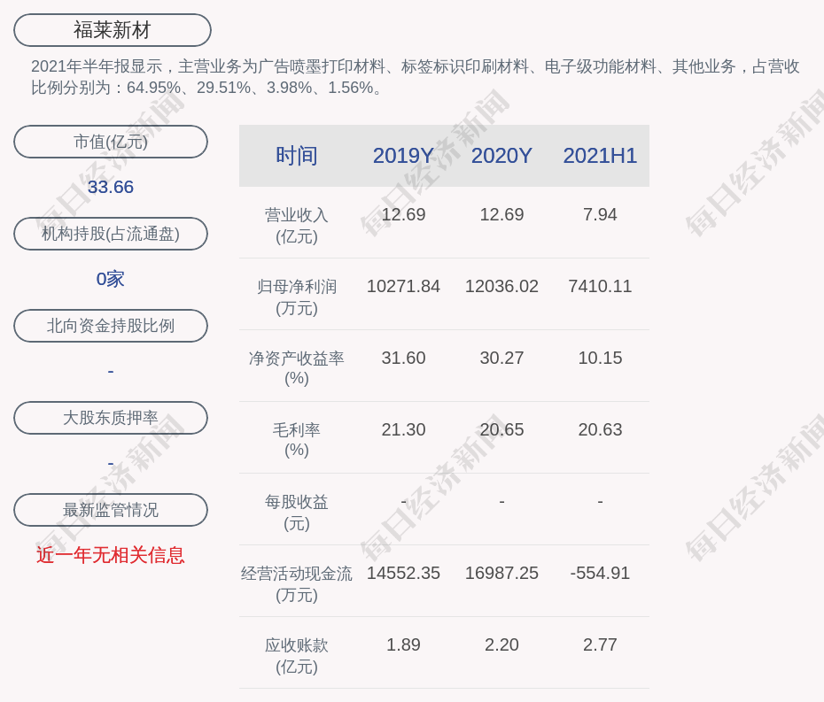824x702 pixels.
Task: Click the market value 33.66
Action: [111, 187]
